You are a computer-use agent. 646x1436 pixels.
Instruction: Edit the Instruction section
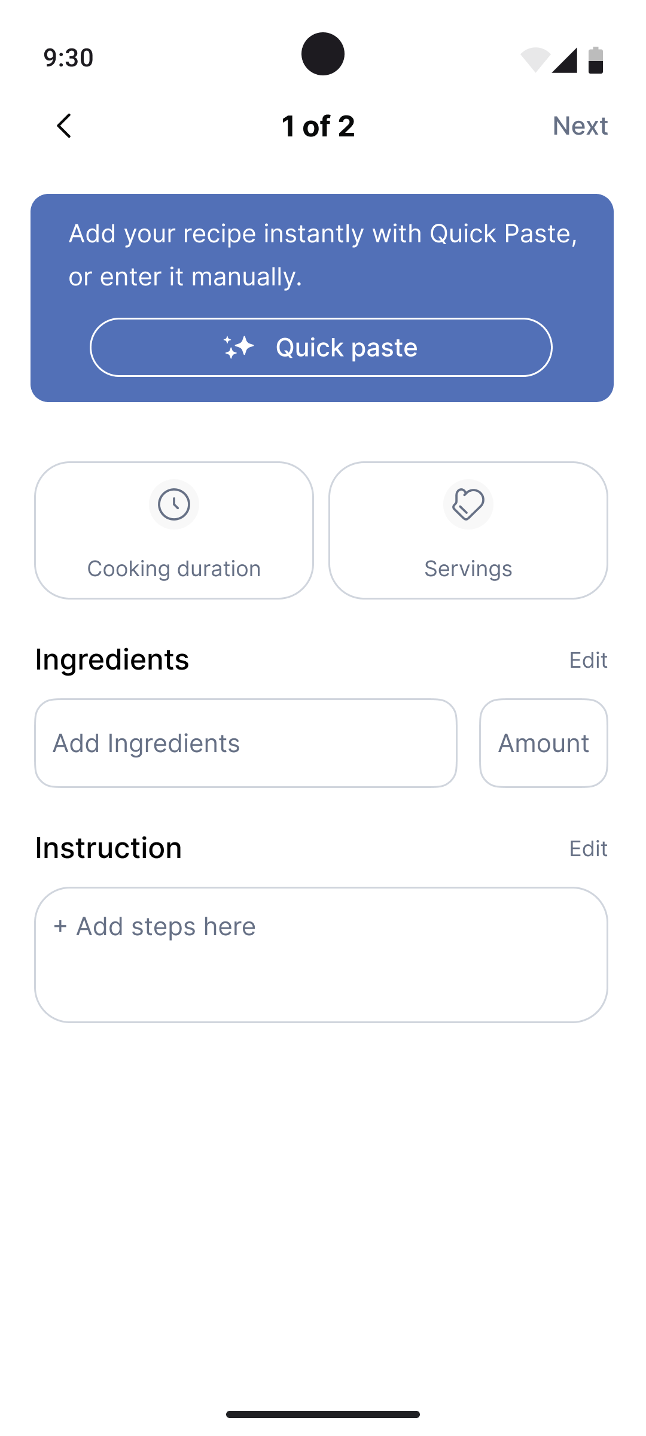click(588, 848)
